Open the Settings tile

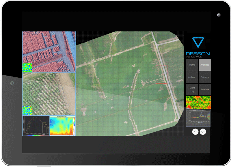coord(205,77)
